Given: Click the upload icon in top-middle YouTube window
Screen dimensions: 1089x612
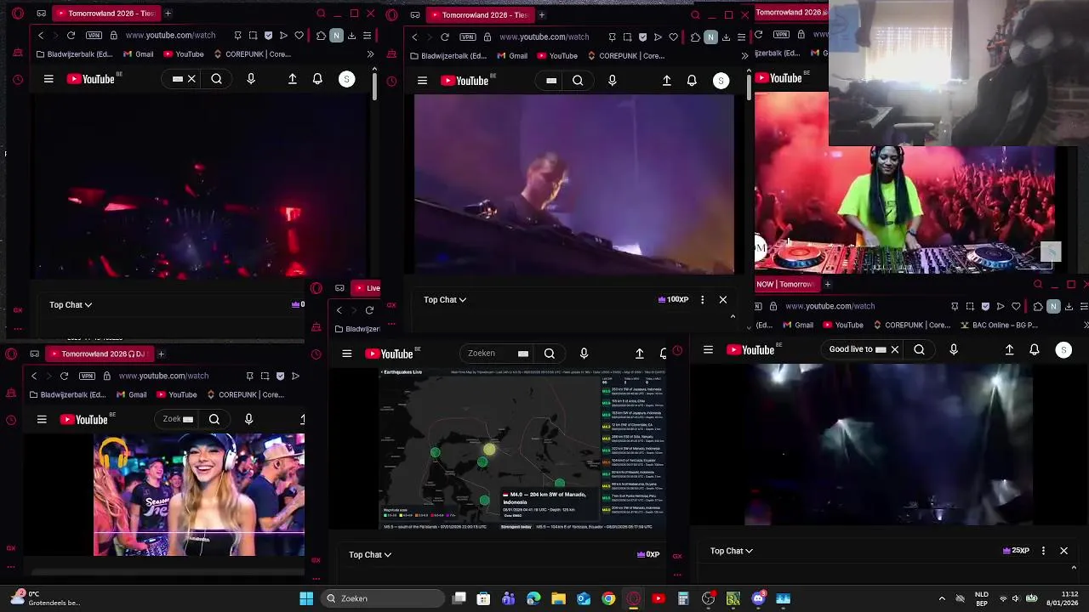Looking at the screenshot, I should pyautogui.click(x=667, y=81).
